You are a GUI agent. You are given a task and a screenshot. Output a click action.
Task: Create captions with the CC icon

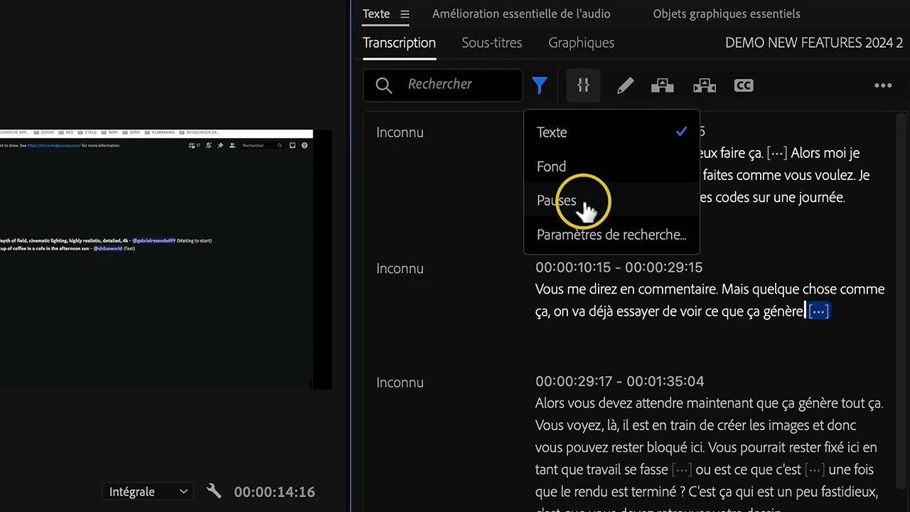744,86
